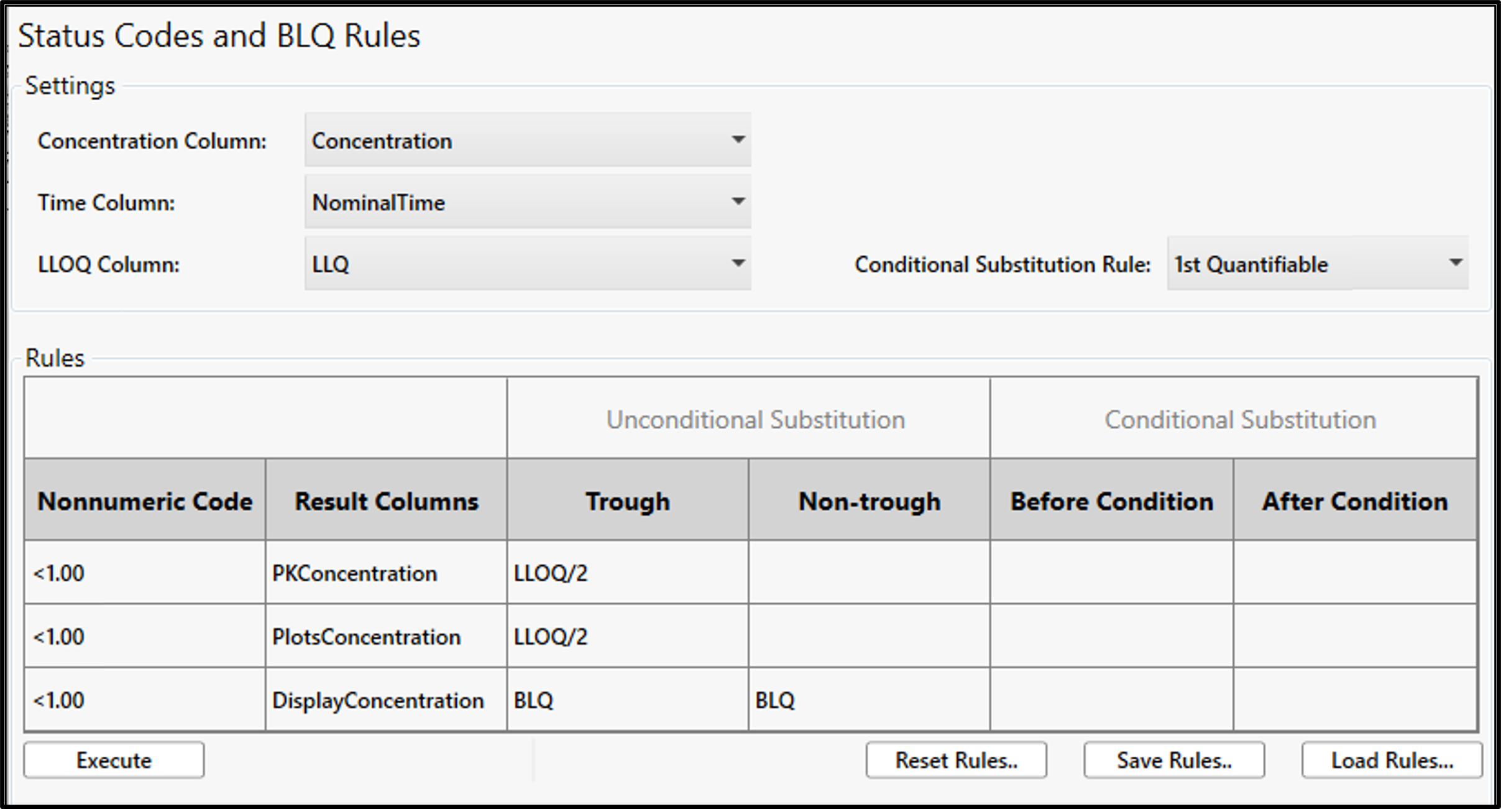Open the Conditional Substitution Rule dropdown
The image size is (1501, 809).
tap(1318, 264)
